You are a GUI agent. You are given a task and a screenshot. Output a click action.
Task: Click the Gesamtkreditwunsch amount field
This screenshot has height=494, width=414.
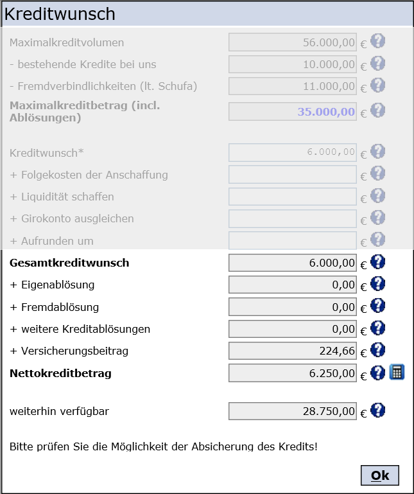293,263
